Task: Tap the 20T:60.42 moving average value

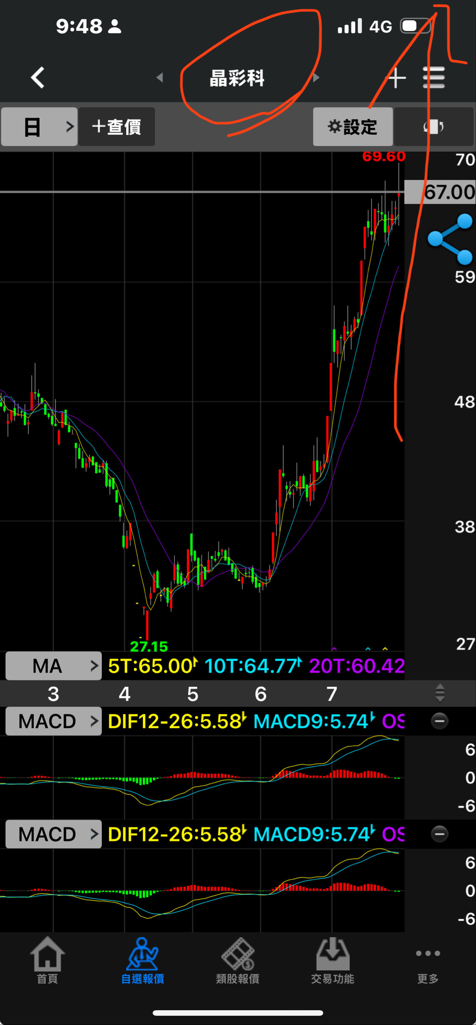Action: pyautogui.click(x=356, y=666)
